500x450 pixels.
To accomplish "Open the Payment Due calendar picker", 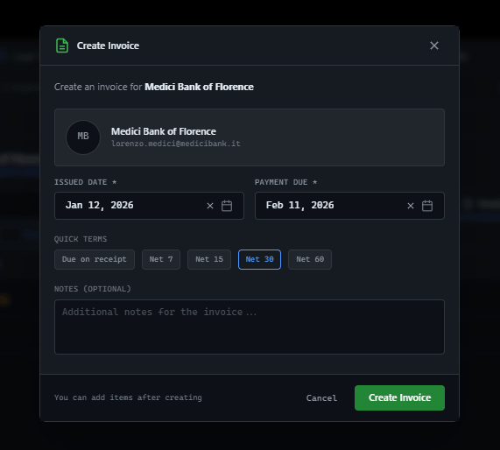I will pos(427,206).
